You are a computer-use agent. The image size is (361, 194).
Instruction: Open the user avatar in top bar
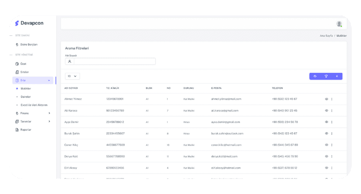pos(339,24)
